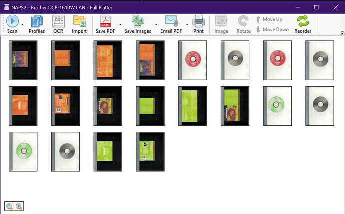
Task: Open the Reorder menu
Action: (x=303, y=24)
